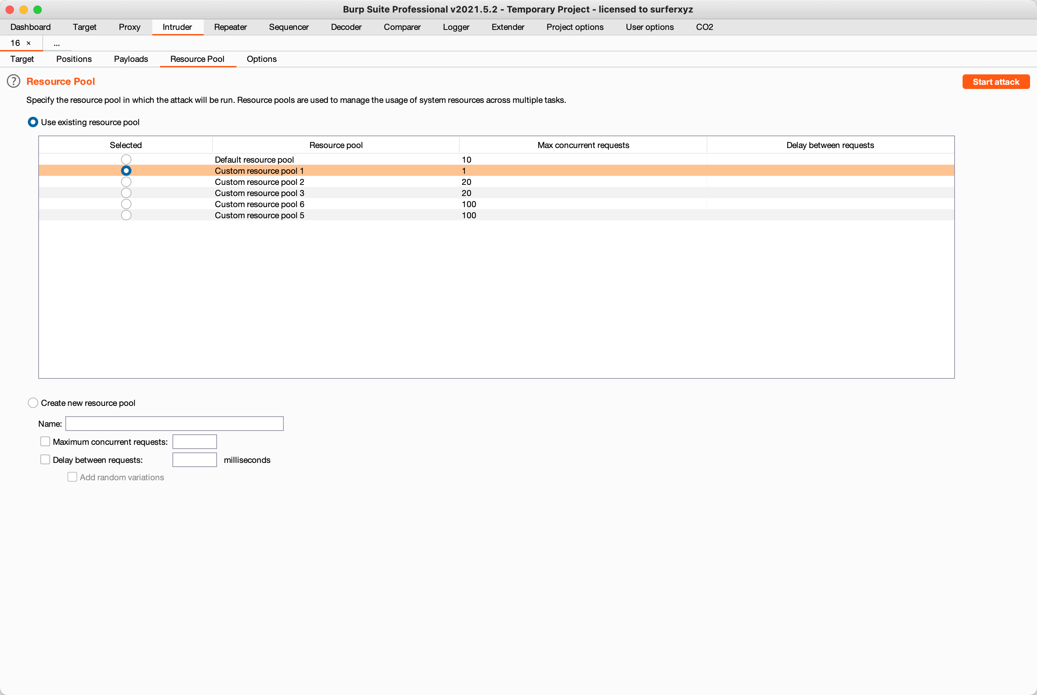Click the green macOS fullscreen button
The image size is (1037, 695).
[38, 9]
